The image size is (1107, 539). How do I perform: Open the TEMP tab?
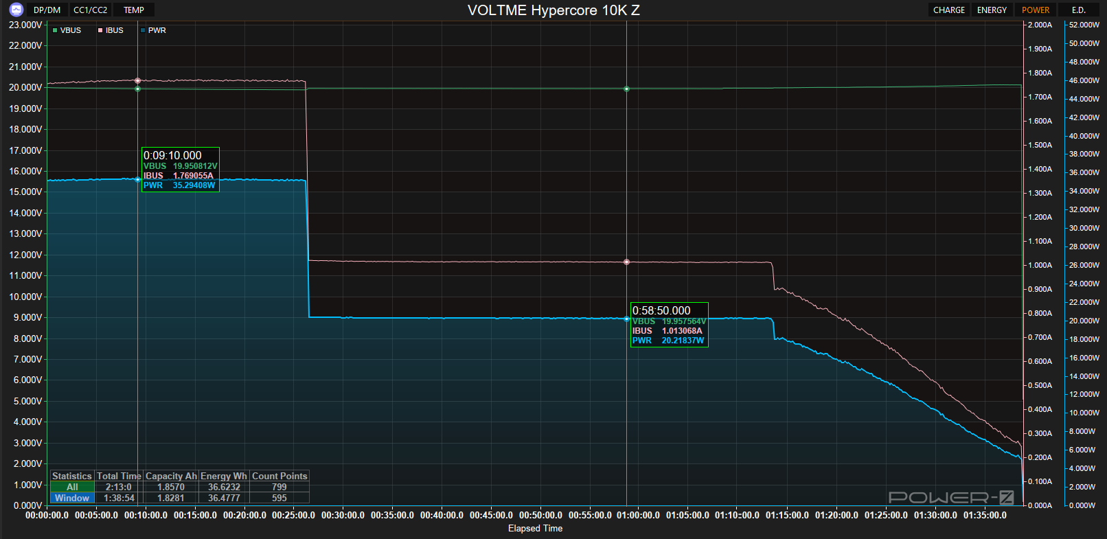pyautogui.click(x=134, y=10)
